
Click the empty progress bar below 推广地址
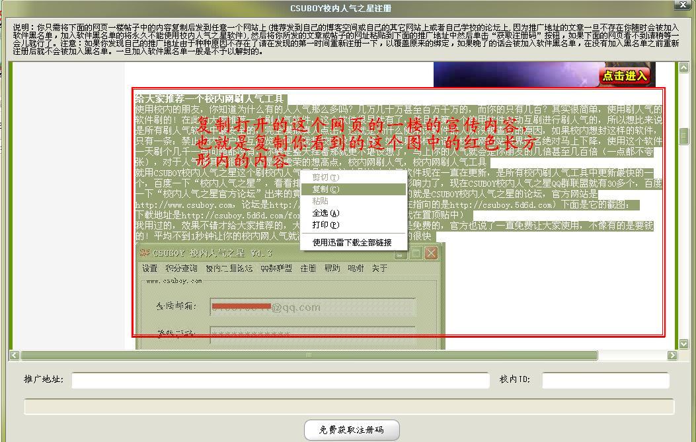[x=349, y=406]
